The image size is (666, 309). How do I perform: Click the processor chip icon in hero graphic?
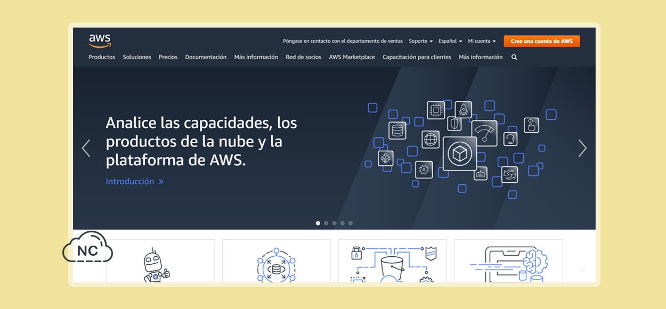pyautogui.click(x=436, y=110)
